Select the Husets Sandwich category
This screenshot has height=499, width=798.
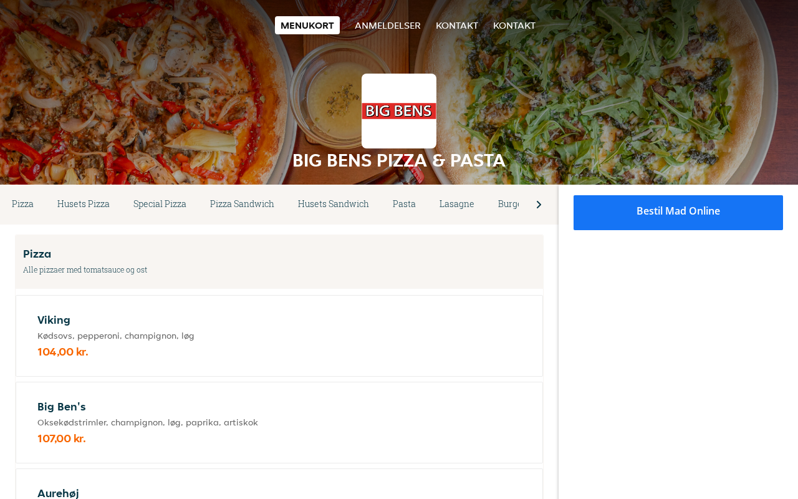pyautogui.click(x=334, y=204)
